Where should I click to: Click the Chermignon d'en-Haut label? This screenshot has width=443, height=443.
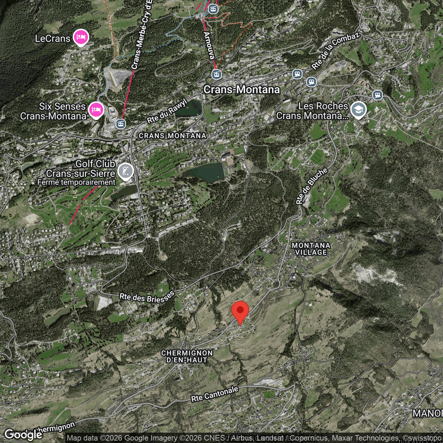pos(187,356)
